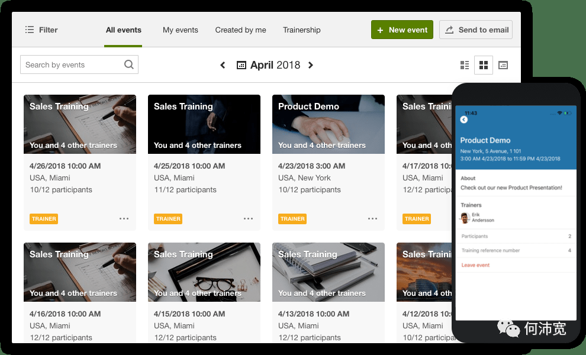Click date text 4/23/2018 3:00 AM
The height and width of the screenshot is (355, 586).
pyautogui.click(x=312, y=166)
